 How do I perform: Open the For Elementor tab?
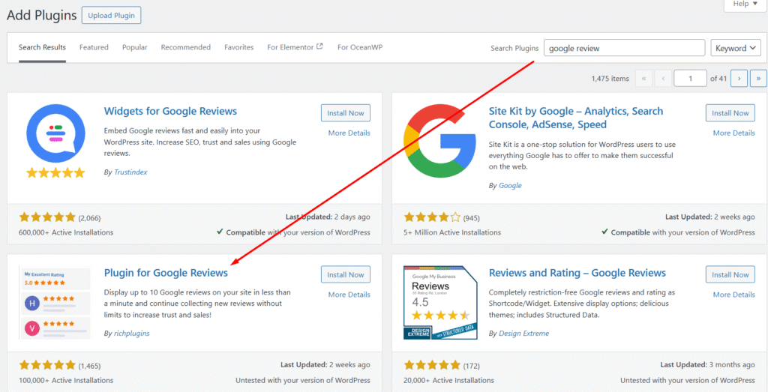click(295, 47)
